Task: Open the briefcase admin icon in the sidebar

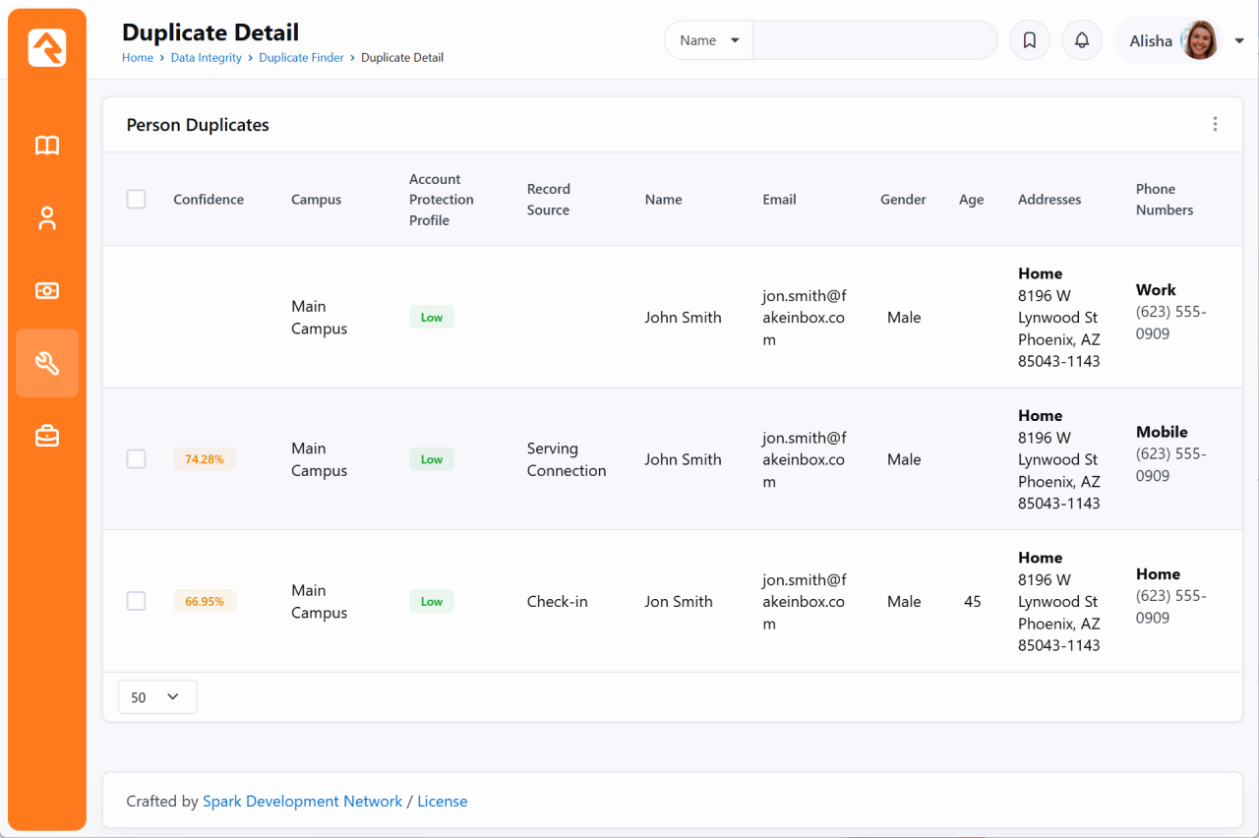Action: tap(47, 436)
